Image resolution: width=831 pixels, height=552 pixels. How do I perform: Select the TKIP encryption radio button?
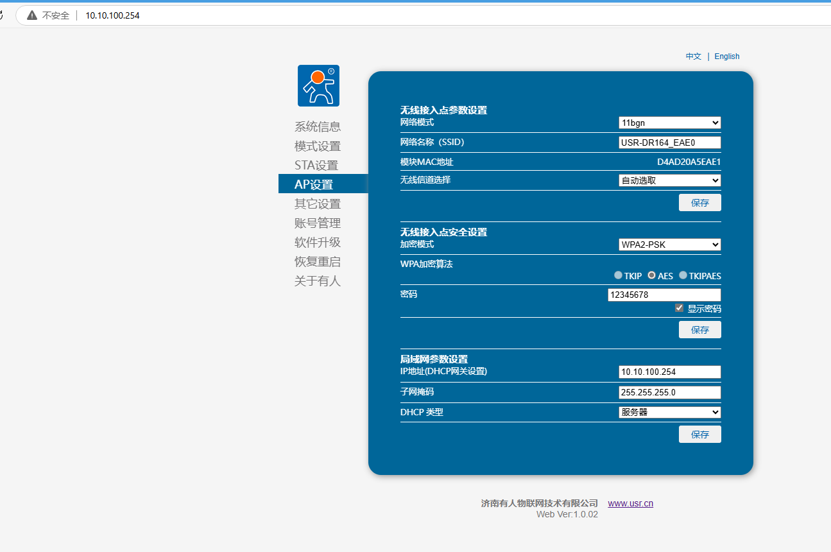click(x=618, y=275)
